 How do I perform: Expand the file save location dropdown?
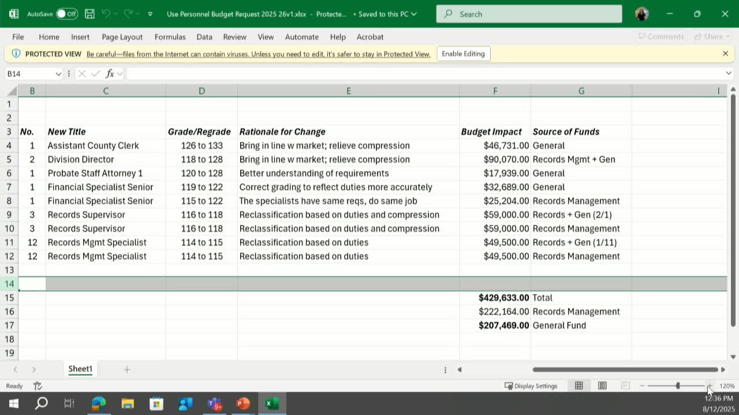click(x=413, y=14)
